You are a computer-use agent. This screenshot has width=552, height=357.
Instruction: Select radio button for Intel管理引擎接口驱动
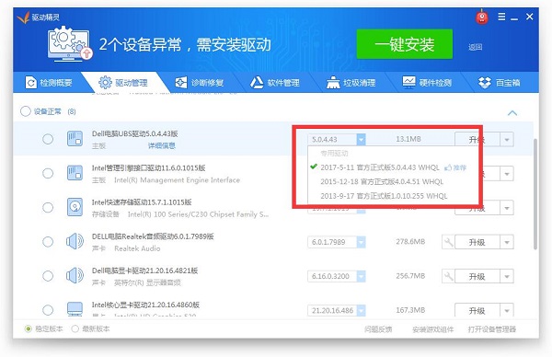pyautogui.click(x=48, y=173)
